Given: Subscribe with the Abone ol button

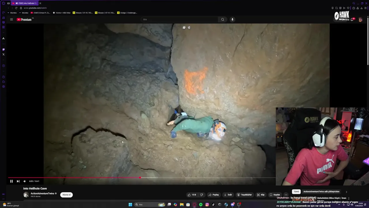Looking at the screenshot, I should click(66, 195).
